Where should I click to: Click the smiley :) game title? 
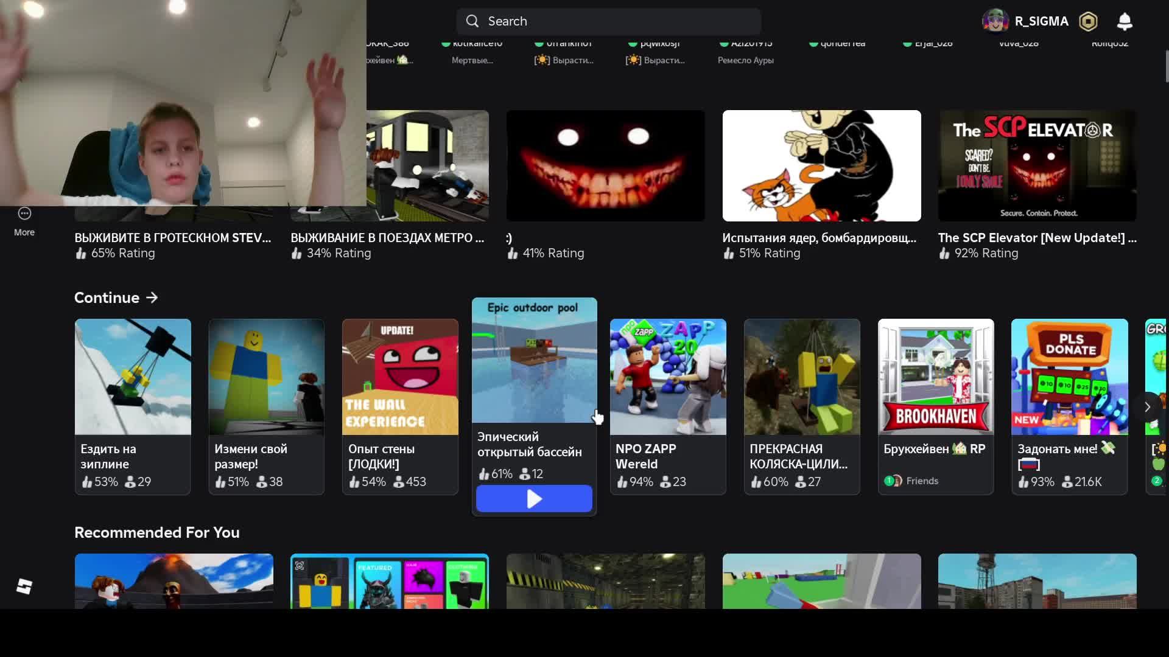tap(509, 238)
